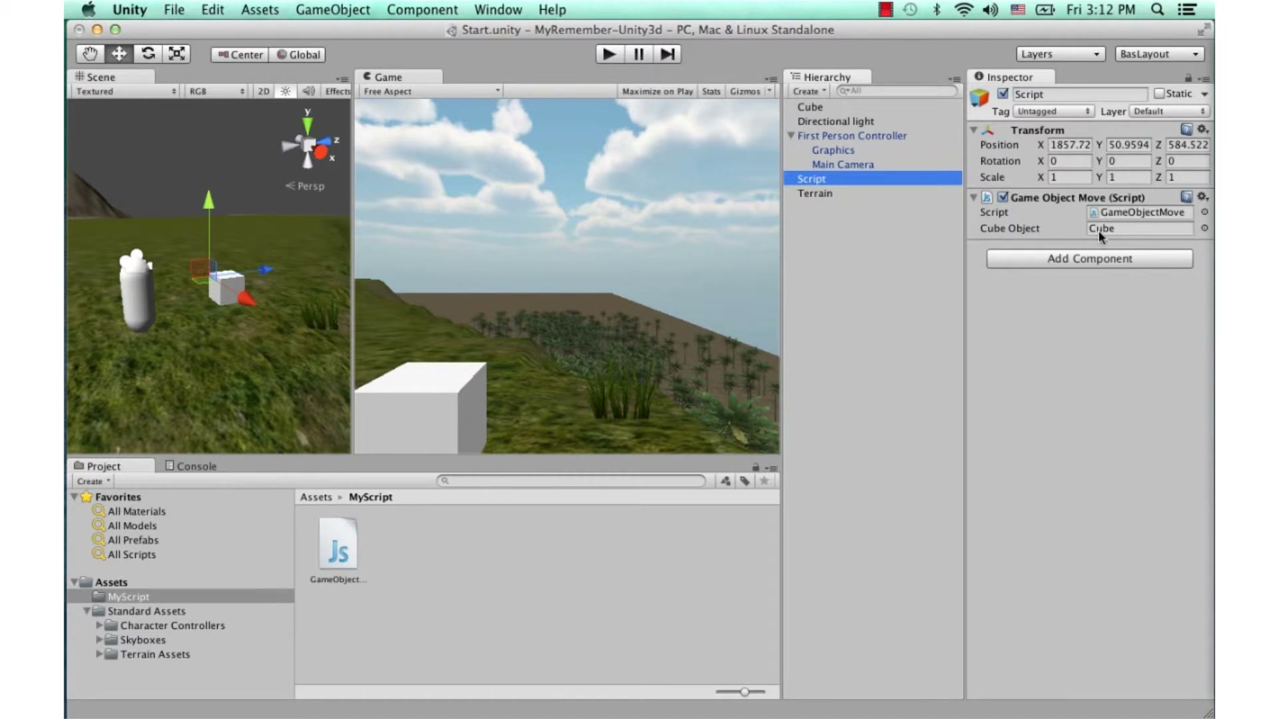Select the Scale tool
This screenshot has height=719, width=1279.
point(177,54)
